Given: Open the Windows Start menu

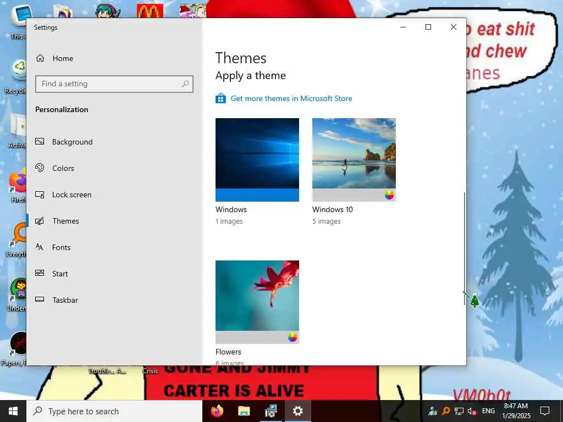Looking at the screenshot, I should (13, 411).
